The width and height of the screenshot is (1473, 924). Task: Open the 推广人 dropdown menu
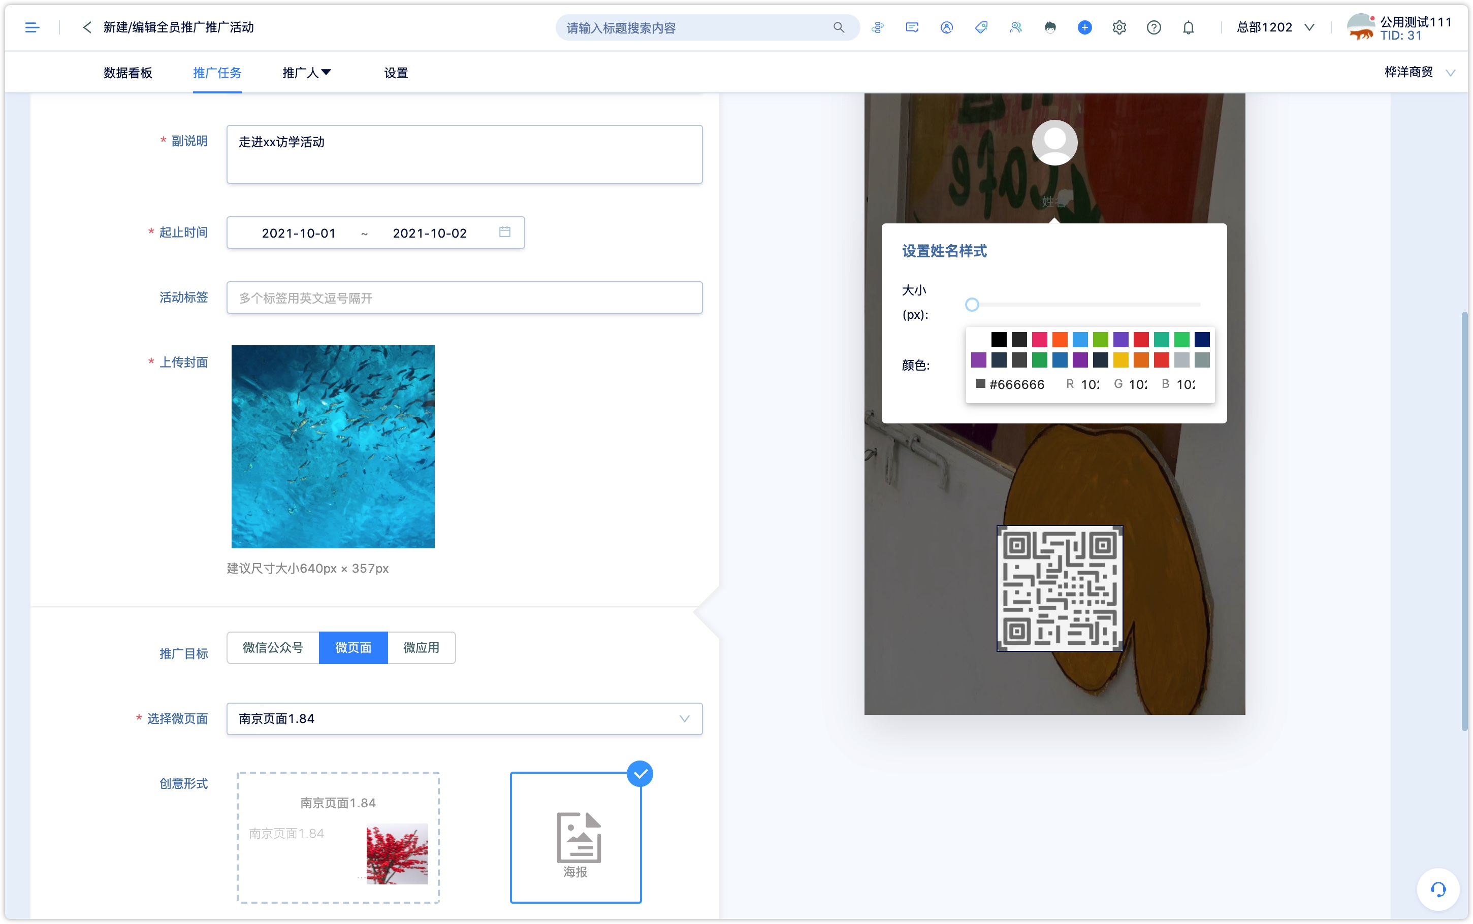tap(307, 73)
